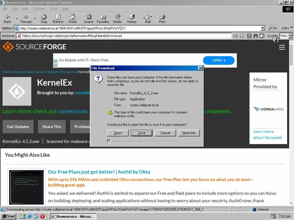
Task: Click Open in File Download dialog
Action: pyautogui.click(x=118, y=133)
